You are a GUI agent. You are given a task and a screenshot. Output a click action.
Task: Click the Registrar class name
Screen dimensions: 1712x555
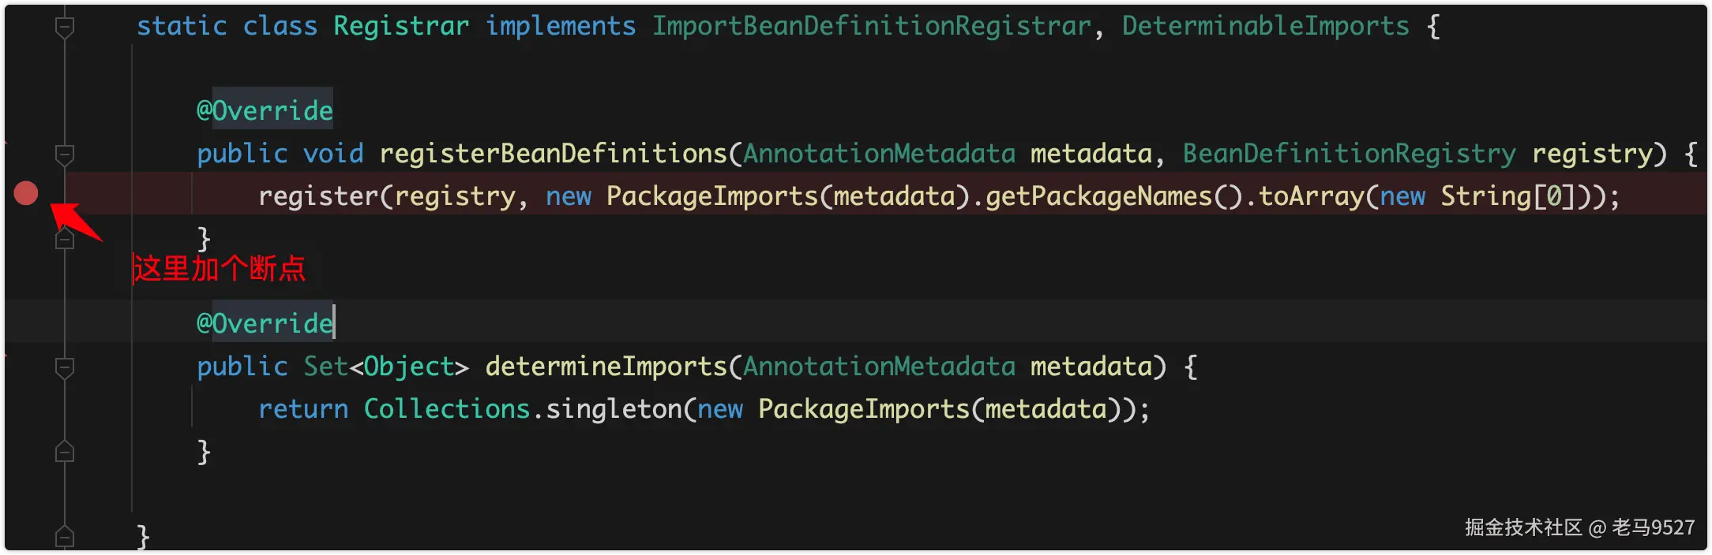tap(401, 26)
